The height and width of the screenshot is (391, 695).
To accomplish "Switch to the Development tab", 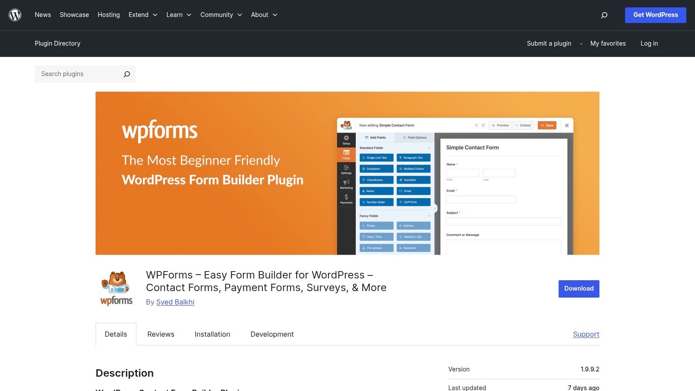I will pyautogui.click(x=272, y=334).
